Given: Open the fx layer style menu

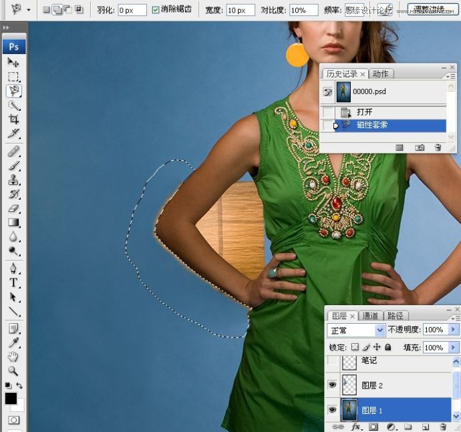Looking at the screenshot, I should click(x=355, y=427).
